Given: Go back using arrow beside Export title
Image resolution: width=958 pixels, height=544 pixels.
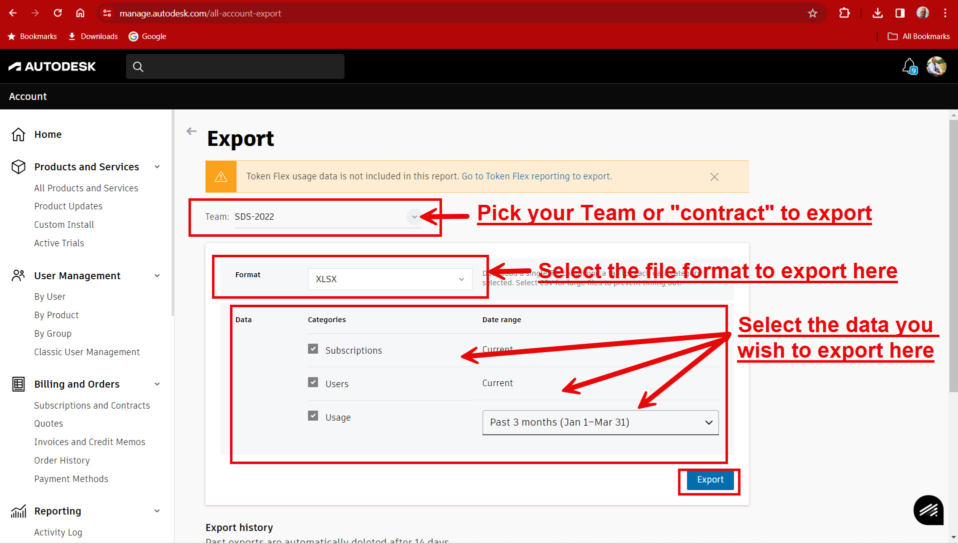Looking at the screenshot, I should coord(191,131).
